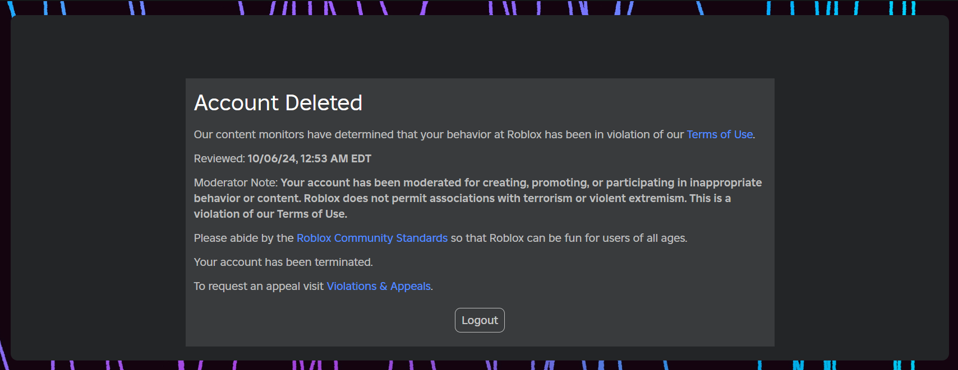The height and width of the screenshot is (370, 958).
Task: Click the Account Deleted heading
Action: point(278,103)
